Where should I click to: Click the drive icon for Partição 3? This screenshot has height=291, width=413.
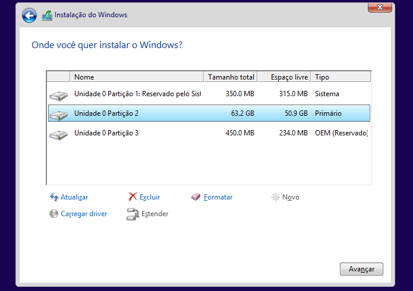coord(58,135)
